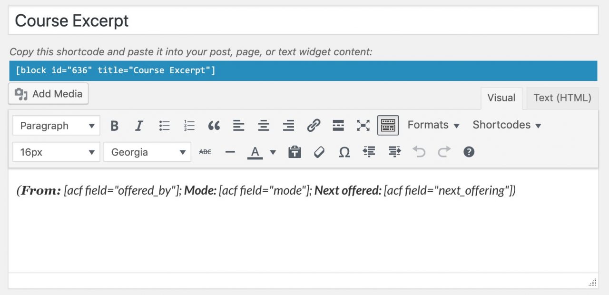
Task: Insert a bulleted list
Action: pyautogui.click(x=164, y=125)
